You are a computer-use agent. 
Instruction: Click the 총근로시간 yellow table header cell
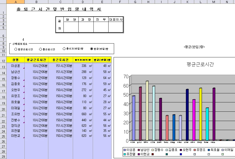pos(60,60)
